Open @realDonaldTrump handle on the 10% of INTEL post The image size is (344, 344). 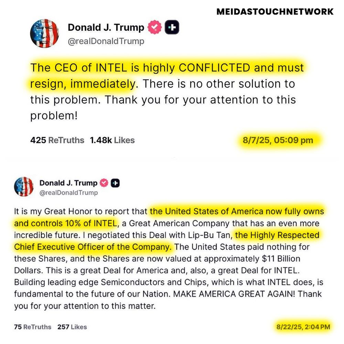click(69, 193)
